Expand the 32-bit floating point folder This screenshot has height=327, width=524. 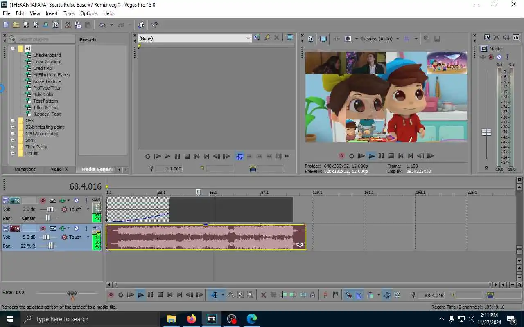tap(13, 127)
